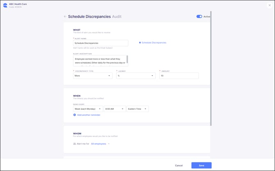Viewport: 275px width, 171px height.
Task: Close the audit dialog with the X
Action: click(270, 5)
